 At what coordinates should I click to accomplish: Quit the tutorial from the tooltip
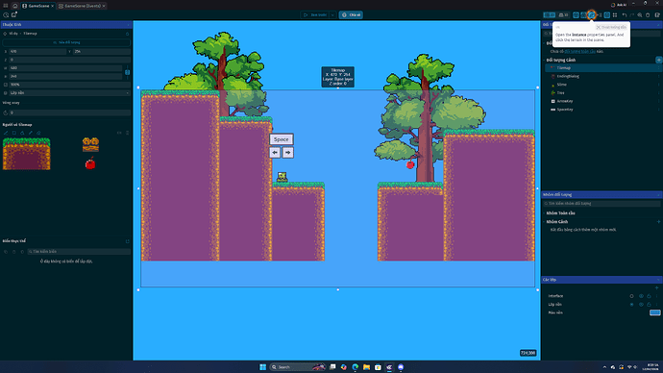point(611,27)
